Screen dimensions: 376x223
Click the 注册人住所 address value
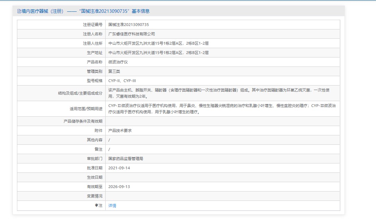pos(158,43)
